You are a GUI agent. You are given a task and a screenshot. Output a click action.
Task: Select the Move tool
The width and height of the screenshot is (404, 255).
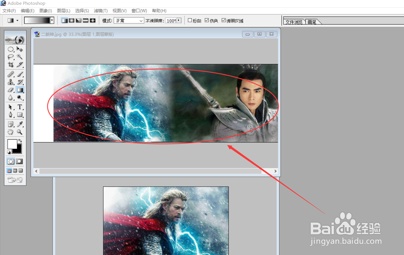(20, 49)
